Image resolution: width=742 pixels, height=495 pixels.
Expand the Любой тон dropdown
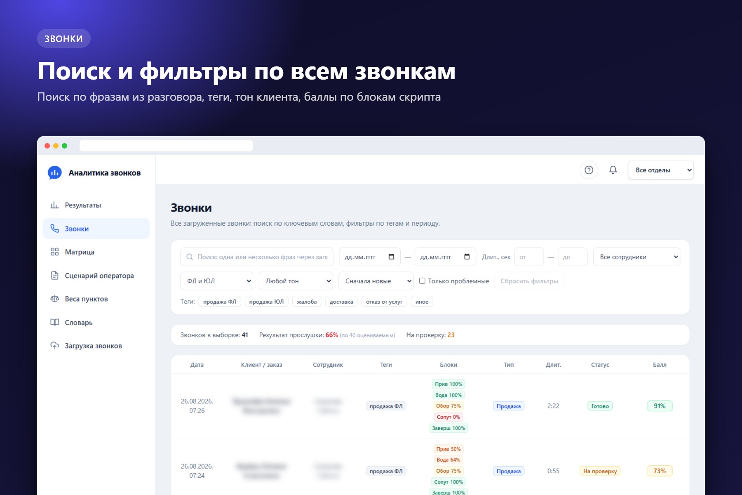(296, 281)
